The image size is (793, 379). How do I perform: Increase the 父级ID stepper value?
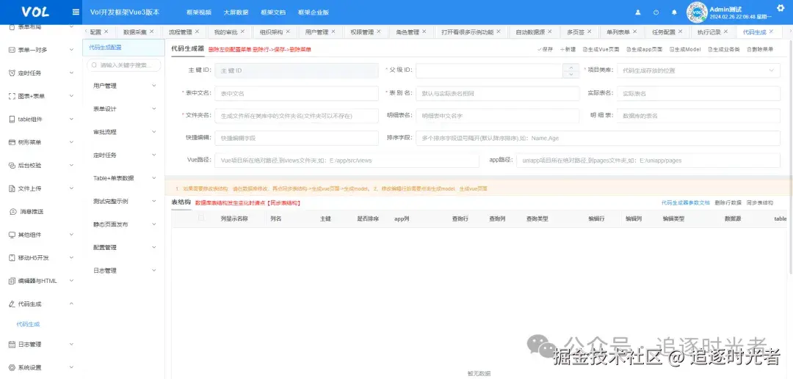pyautogui.click(x=571, y=67)
